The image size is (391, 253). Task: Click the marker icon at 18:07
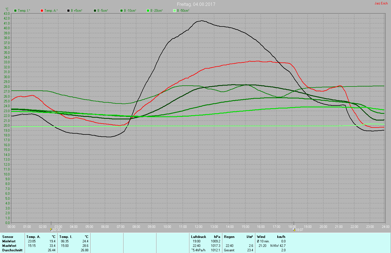coord(294,230)
